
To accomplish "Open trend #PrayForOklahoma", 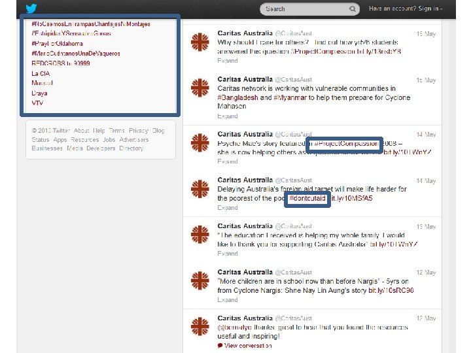I will pos(57,44).
